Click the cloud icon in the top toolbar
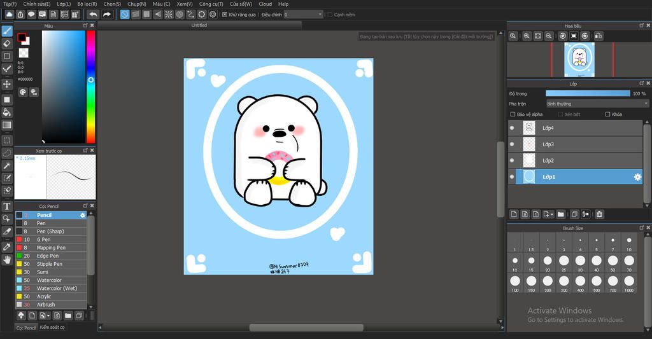Image resolution: width=652 pixels, height=339 pixels. pyautogui.click(x=9, y=15)
